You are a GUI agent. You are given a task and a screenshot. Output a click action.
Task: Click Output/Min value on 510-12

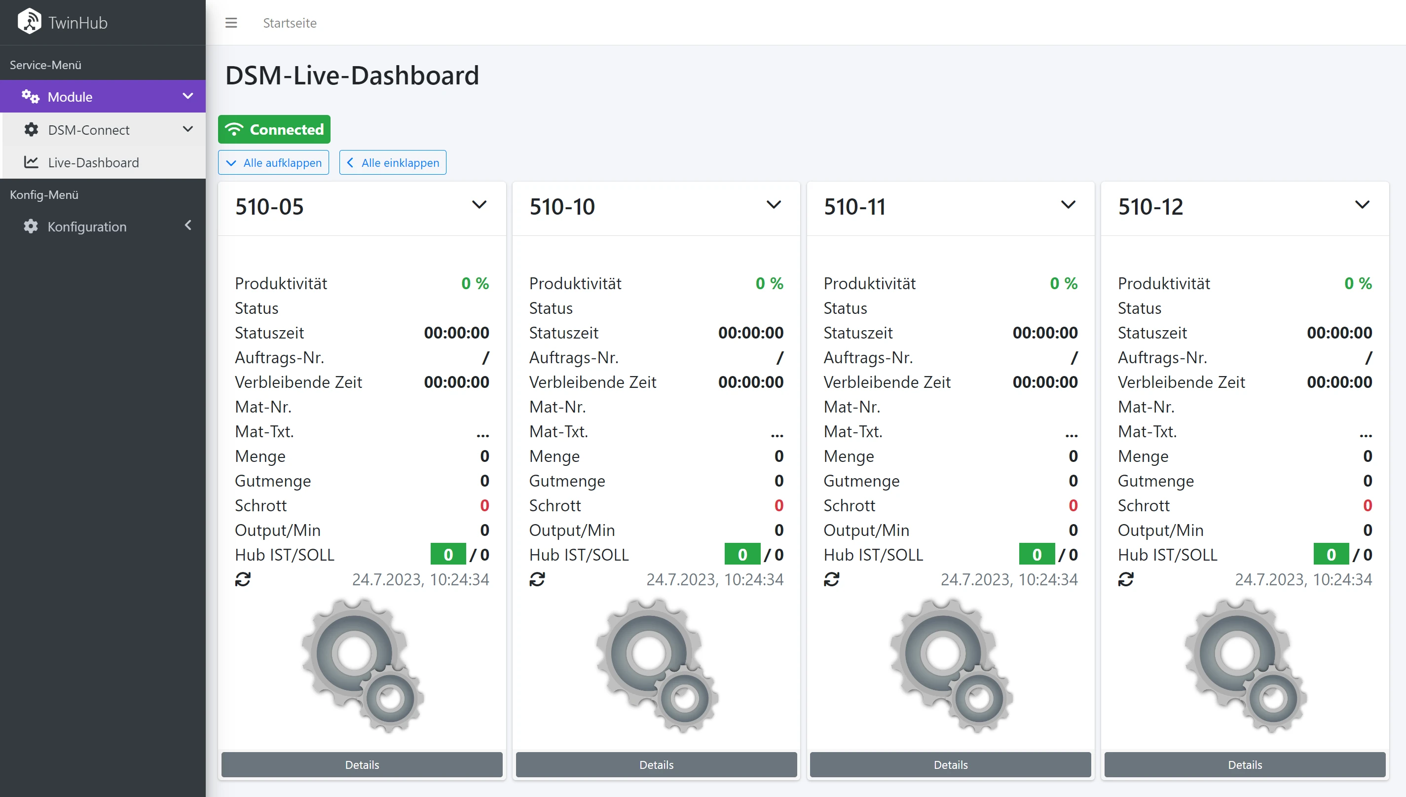click(x=1368, y=530)
